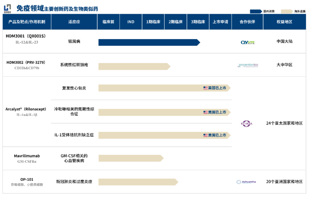Click the 临床前 column header
The image size is (310, 199).
[108, 22]
